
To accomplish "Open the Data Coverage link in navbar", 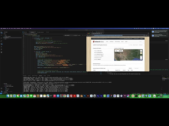I will point(117,41).
